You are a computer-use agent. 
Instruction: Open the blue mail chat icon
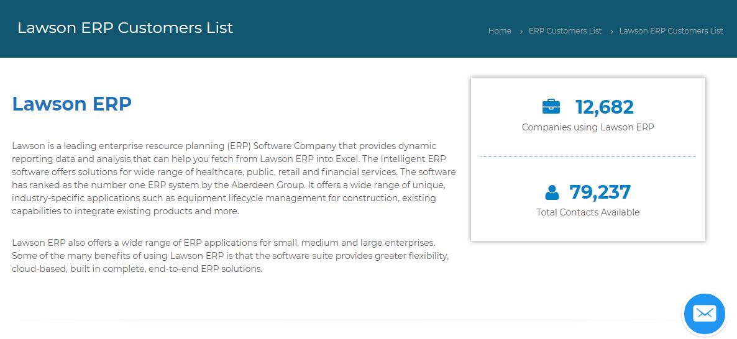(x=705, y=314)
